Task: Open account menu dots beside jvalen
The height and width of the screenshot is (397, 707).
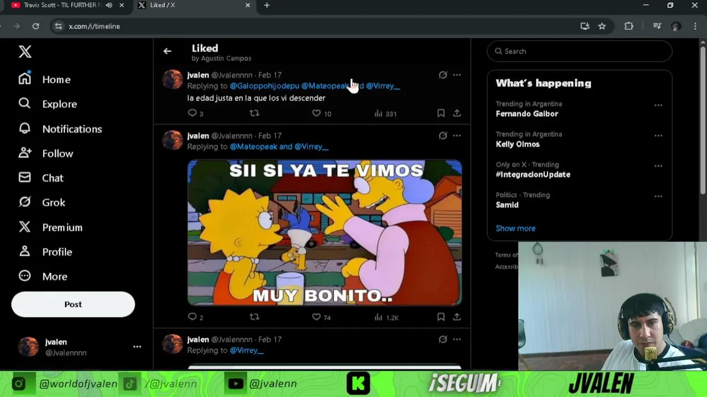Action: pos(137,347)
